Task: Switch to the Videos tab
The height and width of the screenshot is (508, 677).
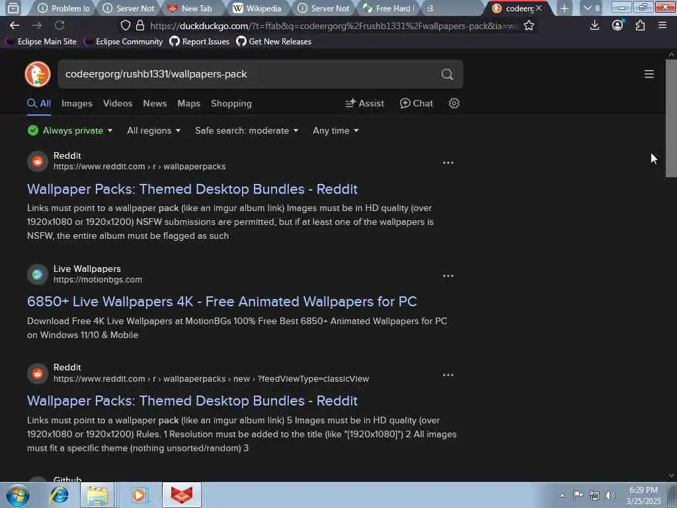Action: (x=118, y=103)
